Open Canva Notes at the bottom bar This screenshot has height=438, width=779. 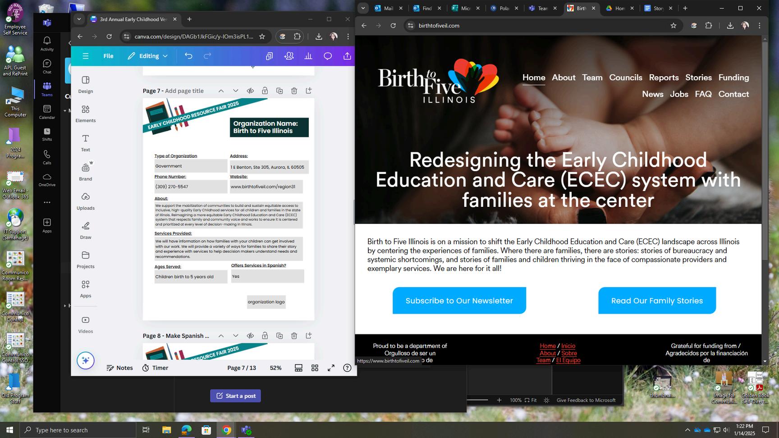[119, 368]
